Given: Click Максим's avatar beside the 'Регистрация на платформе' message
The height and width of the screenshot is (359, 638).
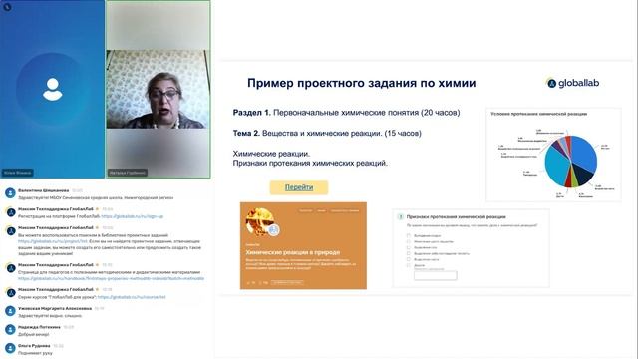Looking at the screenshot, I should 10,212.
